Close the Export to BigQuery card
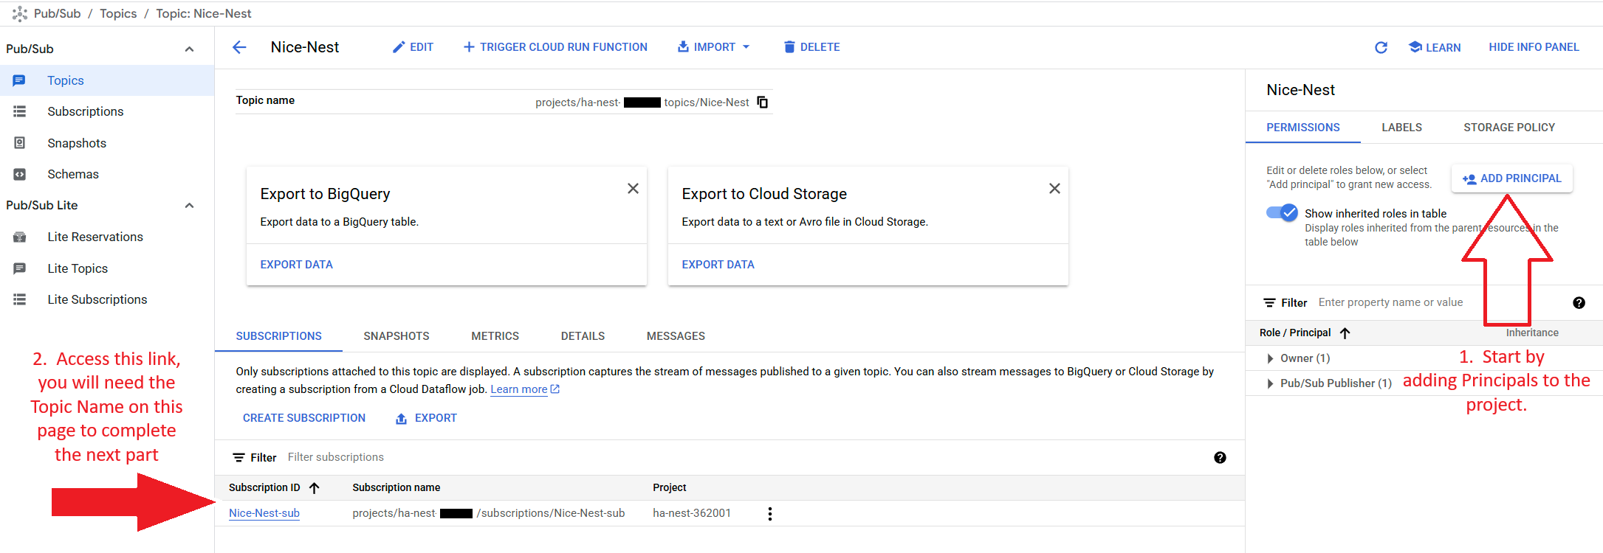This screenshot has width=1603, height=553. coord(633,189)
